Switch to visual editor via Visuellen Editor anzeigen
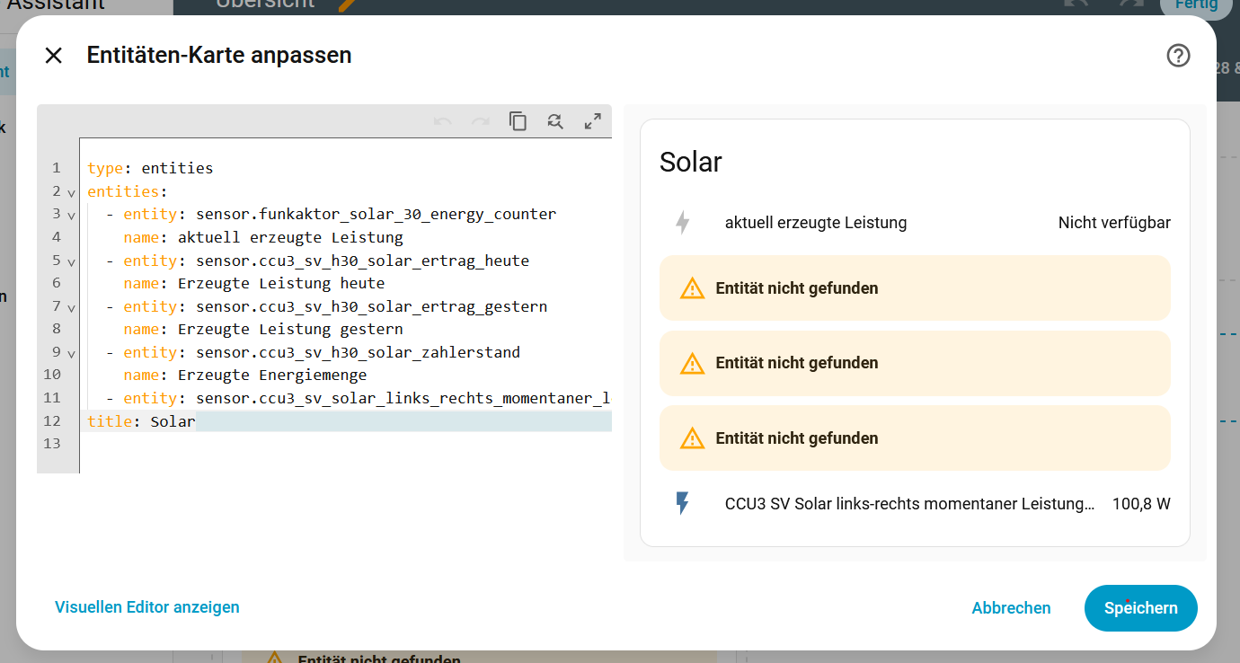Screen dimensions: 1240x663 147,607
